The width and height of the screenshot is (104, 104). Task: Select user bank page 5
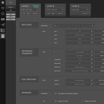(73, 26)
